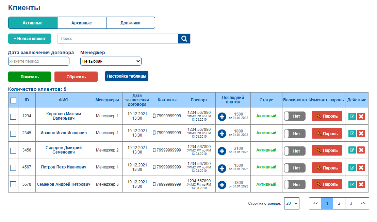This screenshot has width=377, height=222.
Task: Open the Должники tab
Action: (131, 23)
